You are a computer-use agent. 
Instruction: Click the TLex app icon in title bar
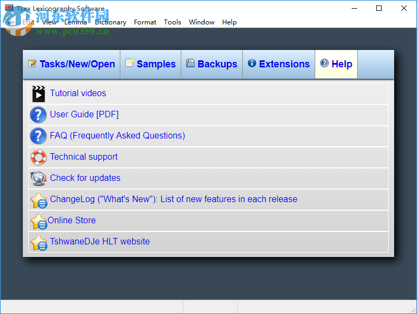[9, 8]
